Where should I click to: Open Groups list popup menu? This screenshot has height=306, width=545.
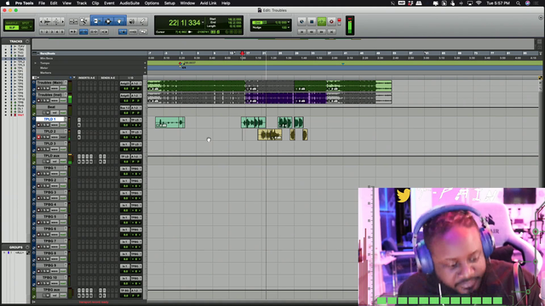tap(27, 247)
